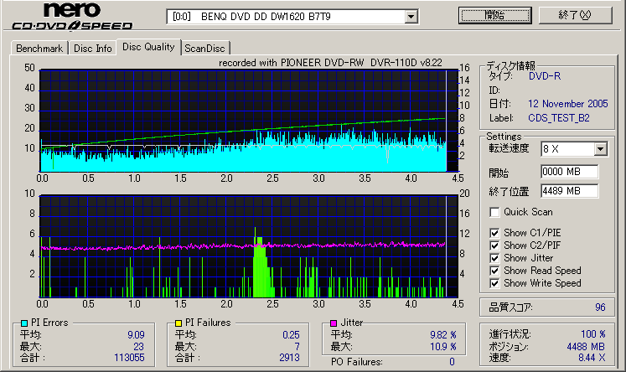Click the PI Errors average 9.09 value
This screenshot has width=626, height=372.
[136, 335]
